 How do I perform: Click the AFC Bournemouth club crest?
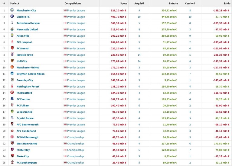12,124
